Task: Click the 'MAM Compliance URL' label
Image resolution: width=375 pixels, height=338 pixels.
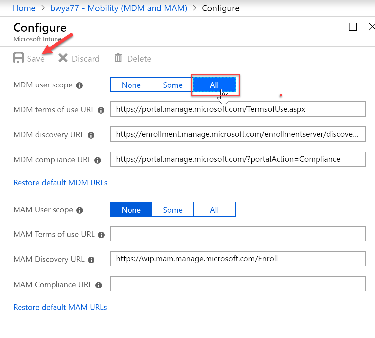Action: 53,285
